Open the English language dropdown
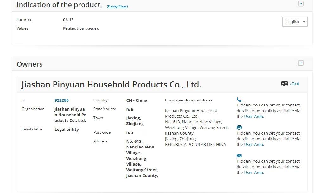This screenshot has height=193, width=318. click(x=295, y=22)
